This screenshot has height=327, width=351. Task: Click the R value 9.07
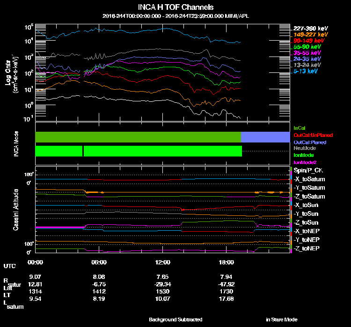35,277
